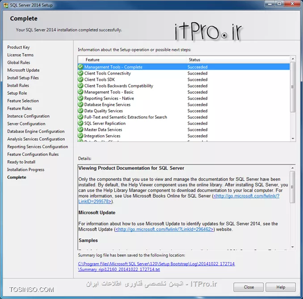The image size is (303, 299).
Task: Click check icon beside Master Data Services
Action: [80, 129]
